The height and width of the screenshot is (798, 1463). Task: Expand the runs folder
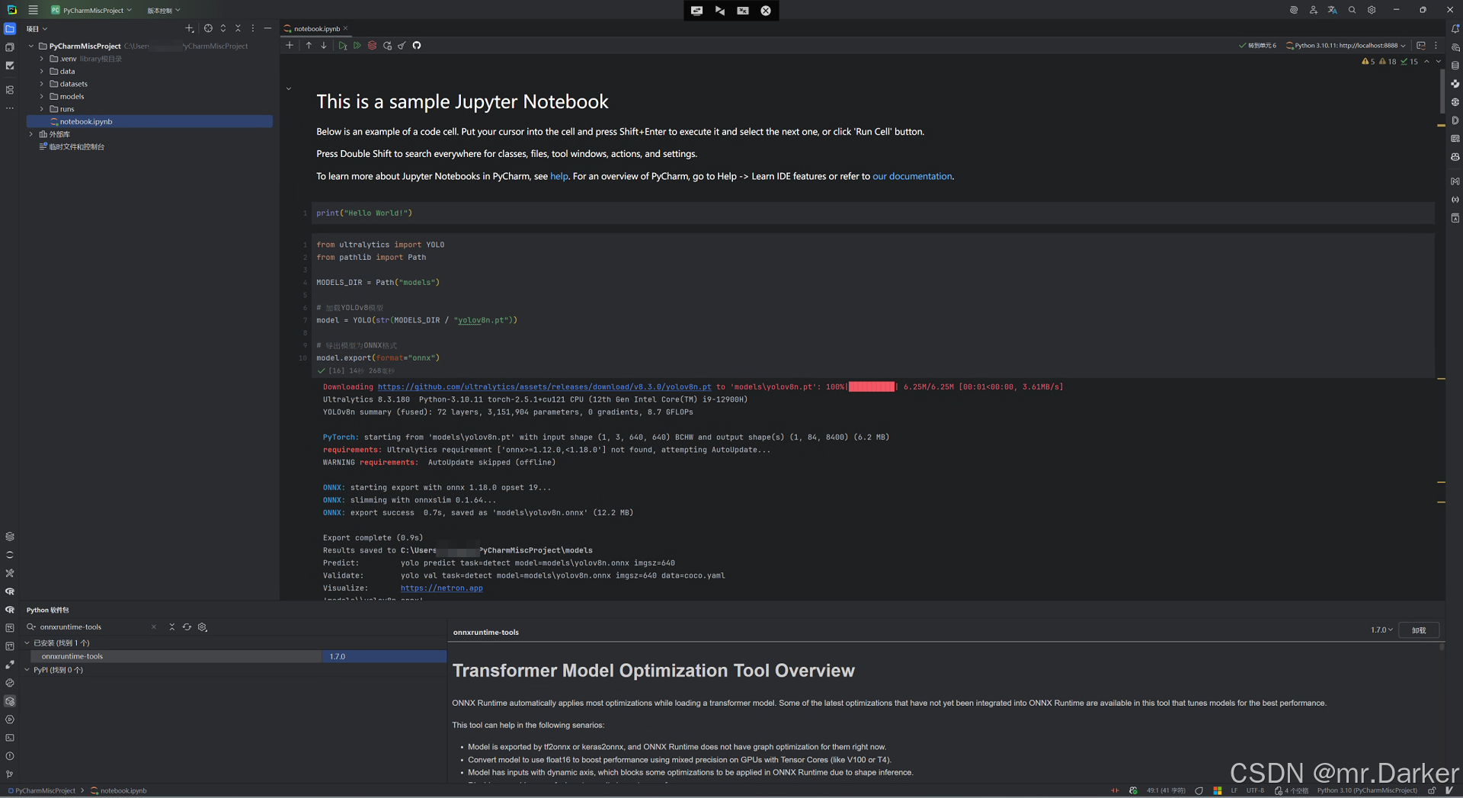tap(42, 109)
